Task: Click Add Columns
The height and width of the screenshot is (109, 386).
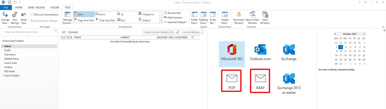Action: [x=173, y=17]
